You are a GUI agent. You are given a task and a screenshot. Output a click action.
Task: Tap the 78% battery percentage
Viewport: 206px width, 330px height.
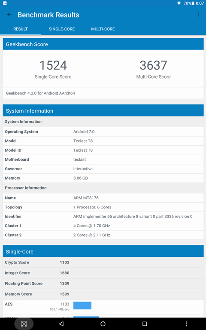coord(187,3)
